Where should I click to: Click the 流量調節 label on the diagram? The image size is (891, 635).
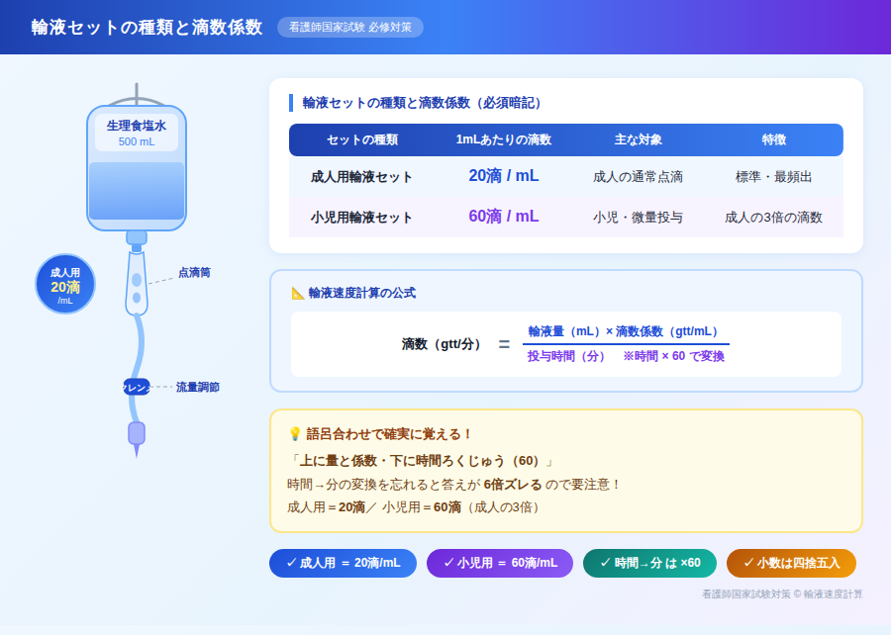click(x=197, y=388)
